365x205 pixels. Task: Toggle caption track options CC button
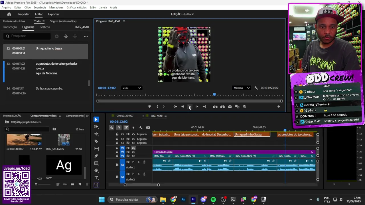click(148, 128)
